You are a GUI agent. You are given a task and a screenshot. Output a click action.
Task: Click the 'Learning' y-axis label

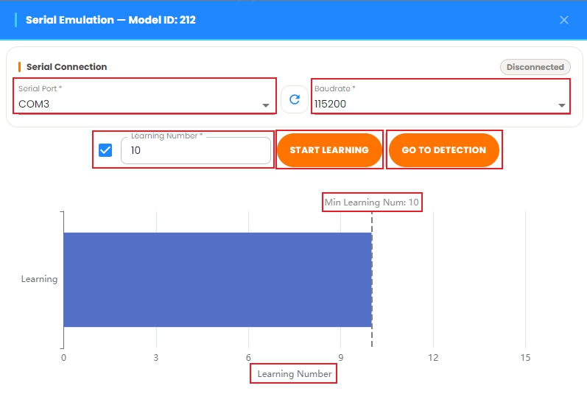click(x=39, y=279)
